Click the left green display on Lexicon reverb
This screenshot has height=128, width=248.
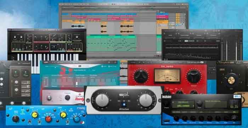[x=183, y=104]
